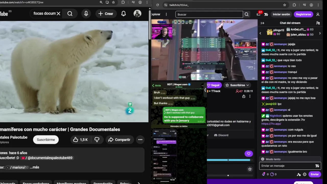Open the Discord panel link
The width and height of the screenshot is (327, 184).
[x=221, y=135]
